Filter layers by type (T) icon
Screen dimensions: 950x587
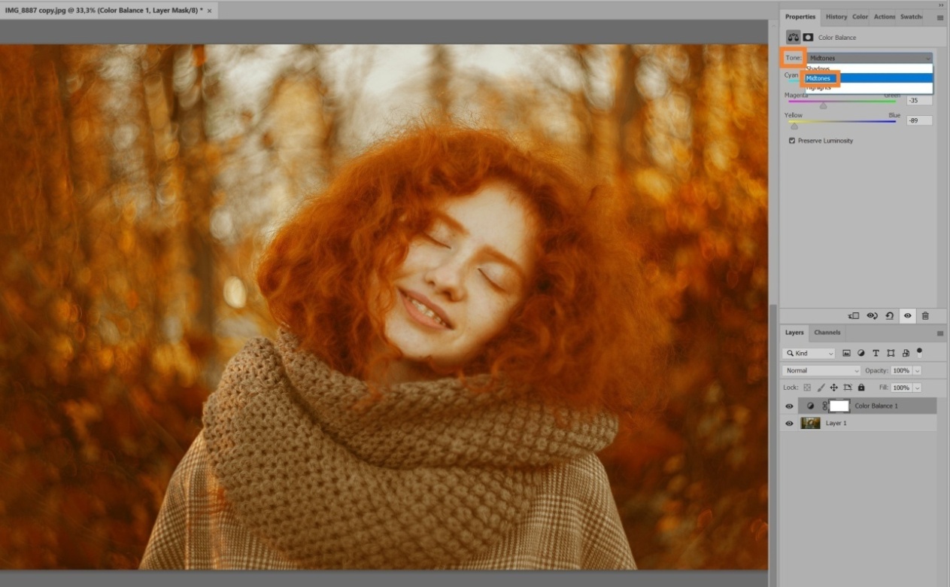876,353
